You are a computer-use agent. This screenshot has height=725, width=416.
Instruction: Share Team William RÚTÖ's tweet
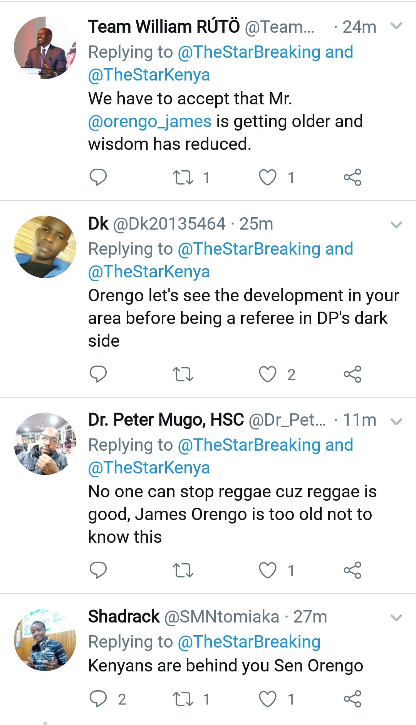point(352,178)
